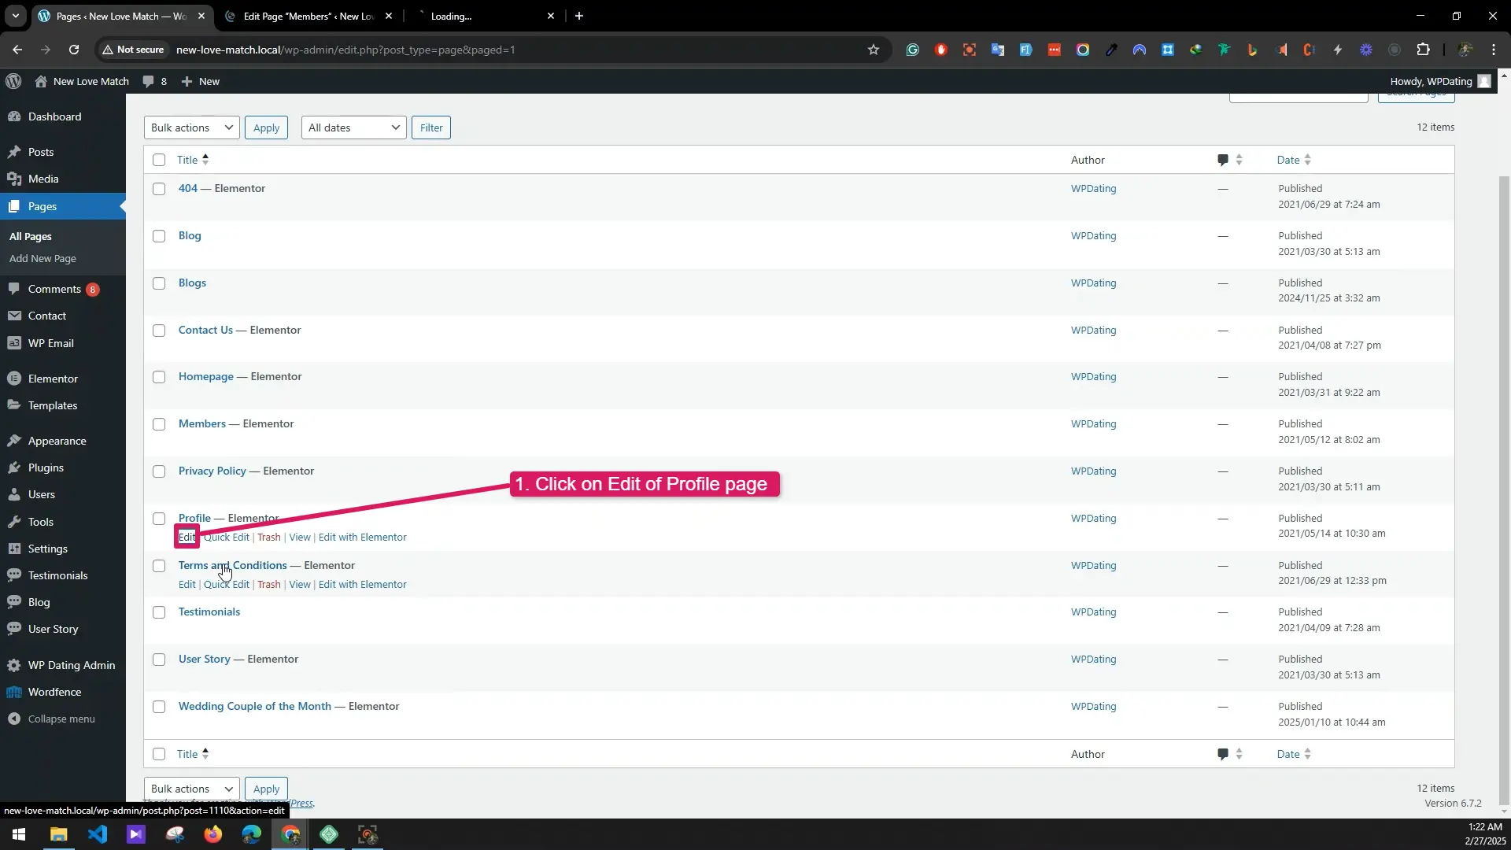Check the Members page checkbox
This screenshot has height=850, width=1511.
point(159,424)
